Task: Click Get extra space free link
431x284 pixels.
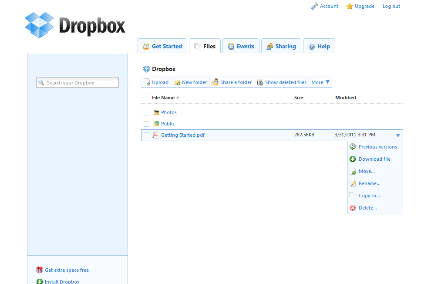Action: coord(67,270)
